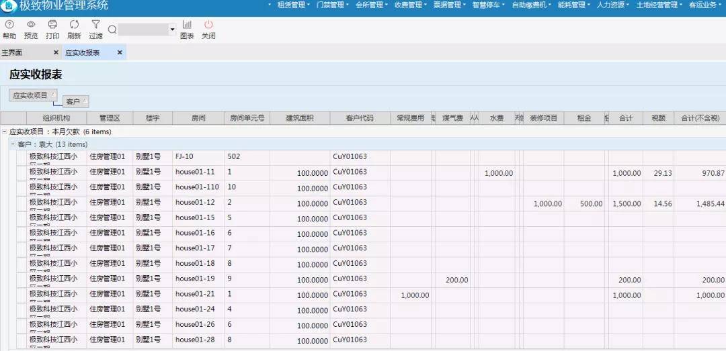Click the magnifier search icon in toolbar
Image resolution: width=726 pixels, height=351 pixels.
point(112,30)
